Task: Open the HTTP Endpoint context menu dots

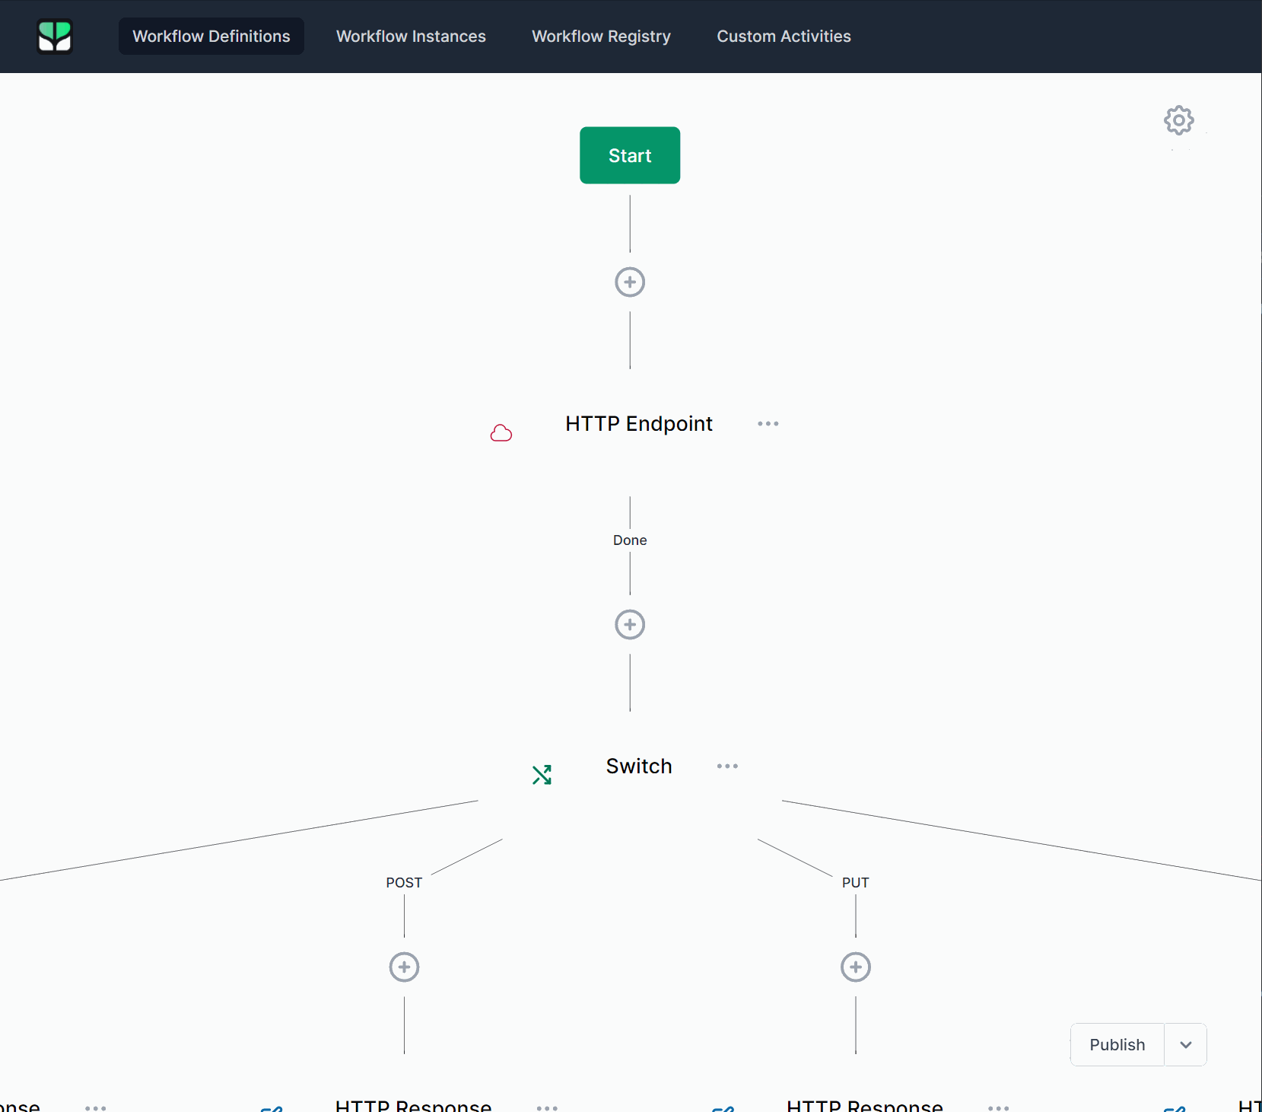Action: point(768,423)
